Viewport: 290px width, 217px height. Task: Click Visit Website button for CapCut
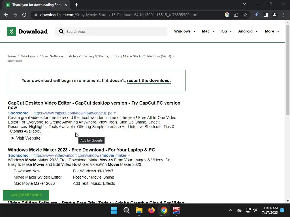pos(25,138)
